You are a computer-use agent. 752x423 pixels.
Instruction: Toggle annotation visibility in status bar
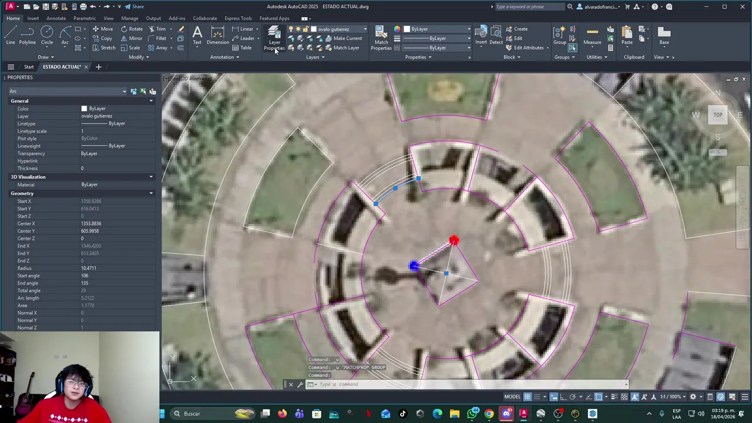tap(634, 397)
